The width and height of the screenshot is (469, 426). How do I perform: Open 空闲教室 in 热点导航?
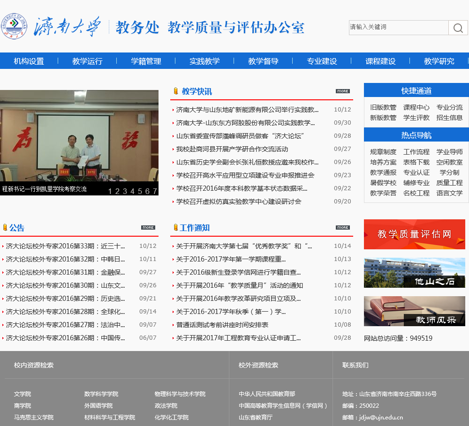pyautogui.click(x=450, y=162)
